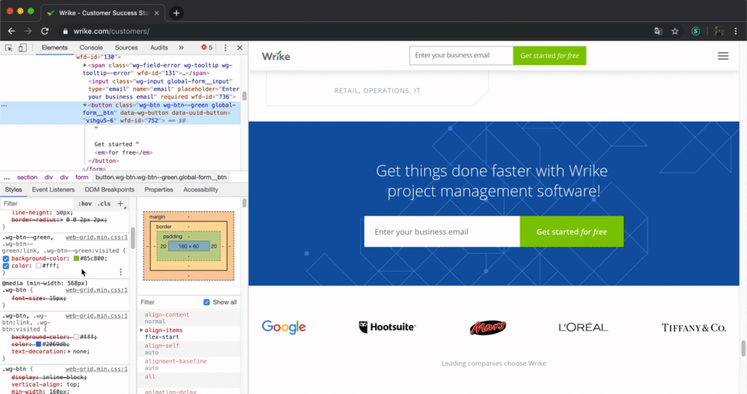Collapse the button wg-btn node
Viewport: 747px width, 394px height.
[x=85, y=105]
